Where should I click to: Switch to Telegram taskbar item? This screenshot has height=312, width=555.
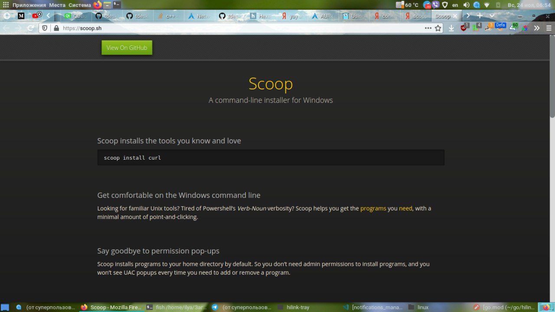[243, 307]
